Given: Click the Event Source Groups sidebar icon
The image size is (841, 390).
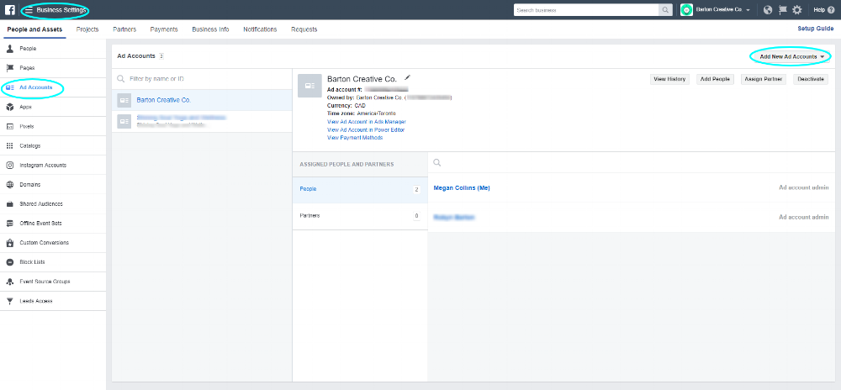Looking at the screenshot, I should (9, 282).
